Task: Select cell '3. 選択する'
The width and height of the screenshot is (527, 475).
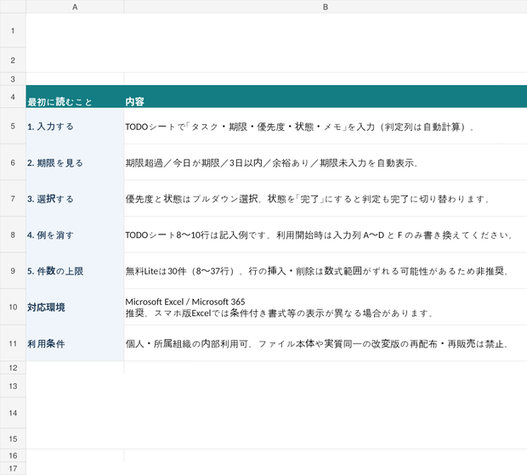Action: pos(75,199)
